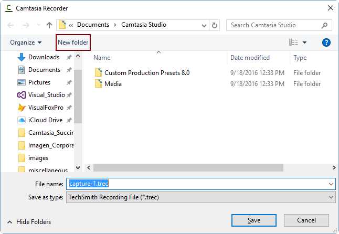This screenshot has width=339, height=234.
Task: Select the Imagen_Corpora folder in sidebar
Action: tap(51, 145)
